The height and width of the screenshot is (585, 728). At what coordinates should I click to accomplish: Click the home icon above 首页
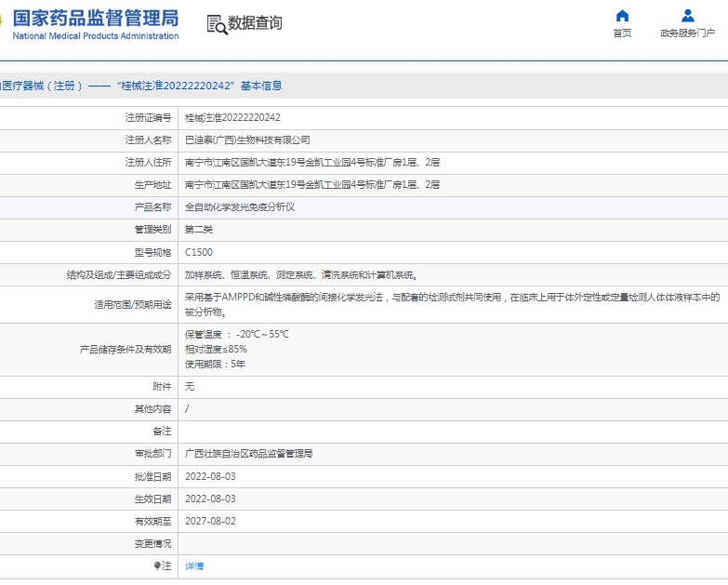tap(622, 16)
